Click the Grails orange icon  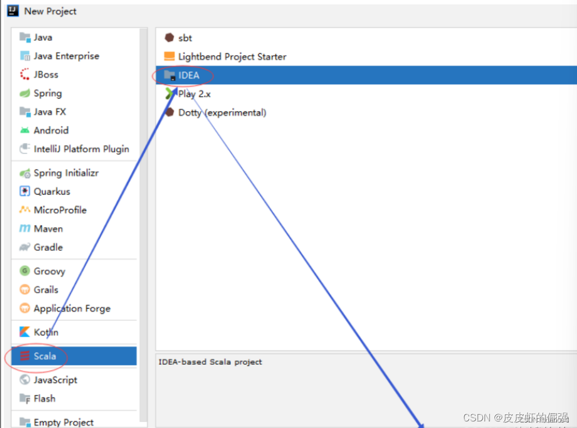(25, 290)
